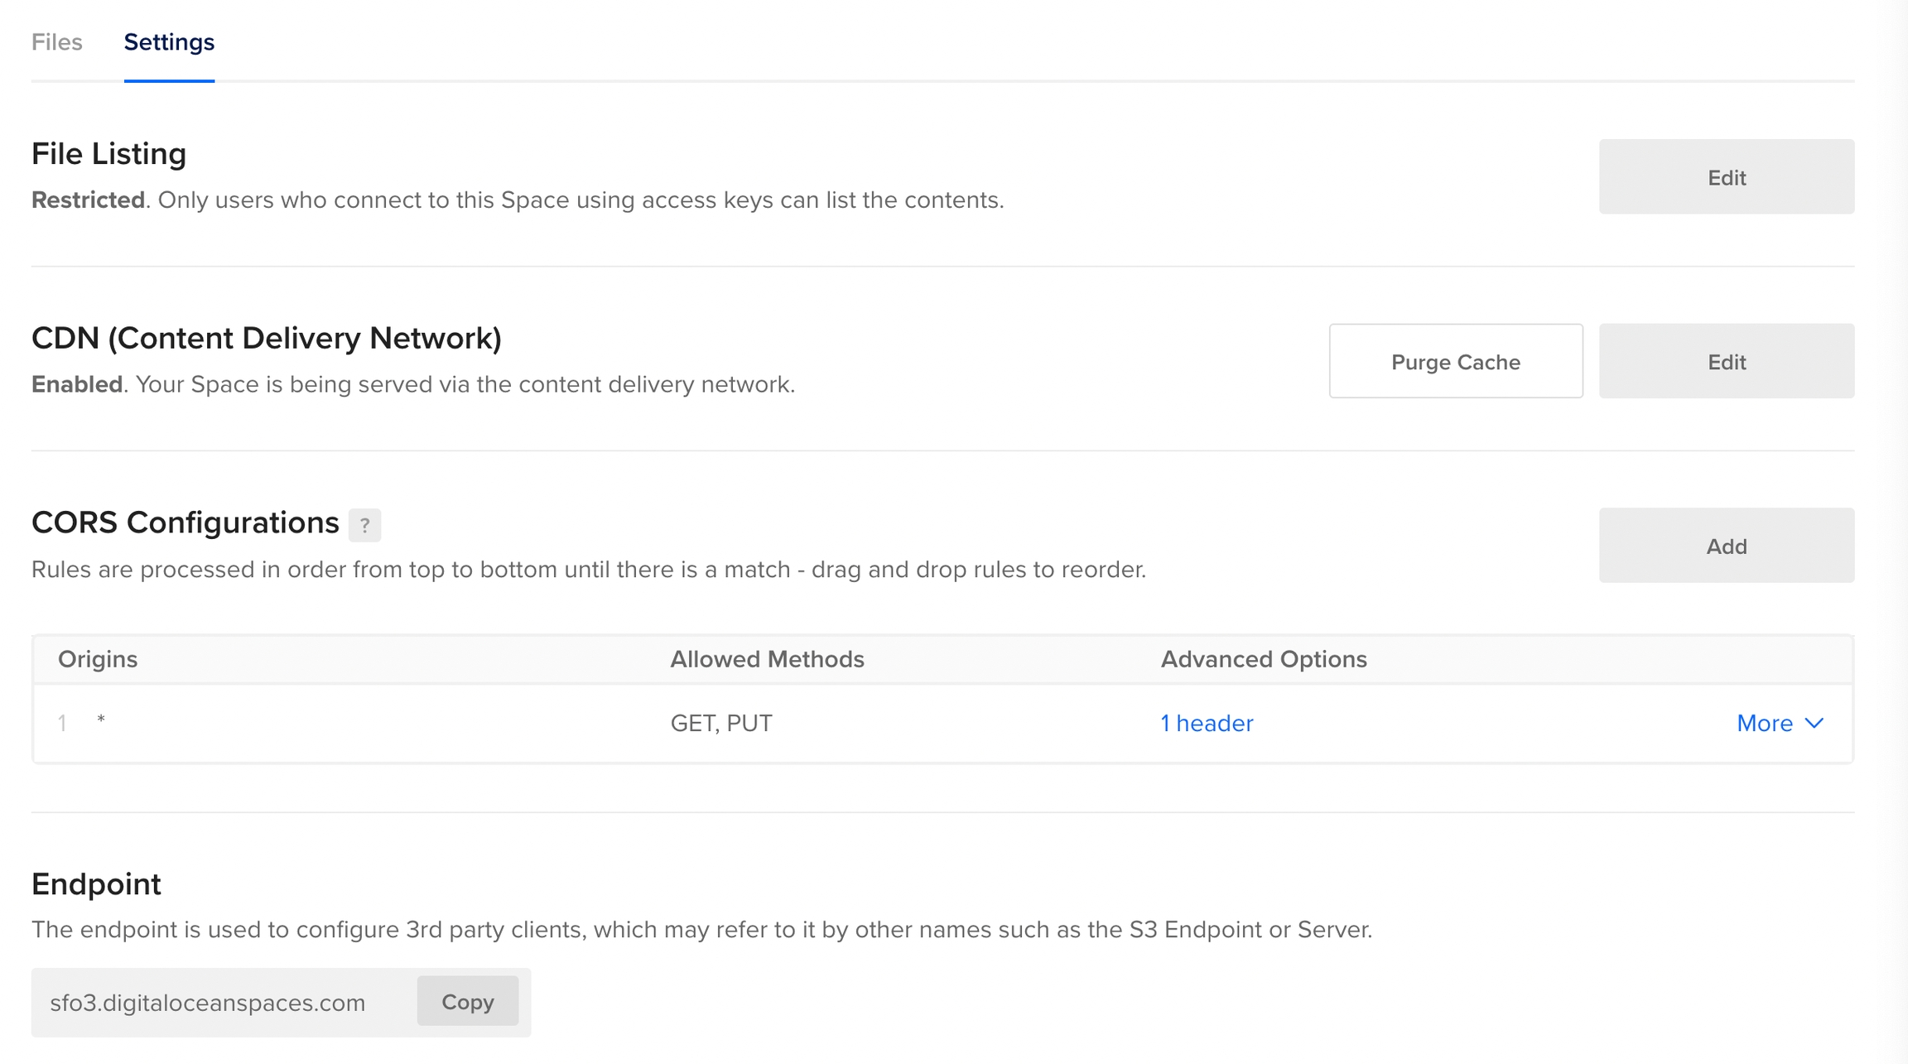
Task: Open the CORS help question-mark icon
Action: point(364,525)
